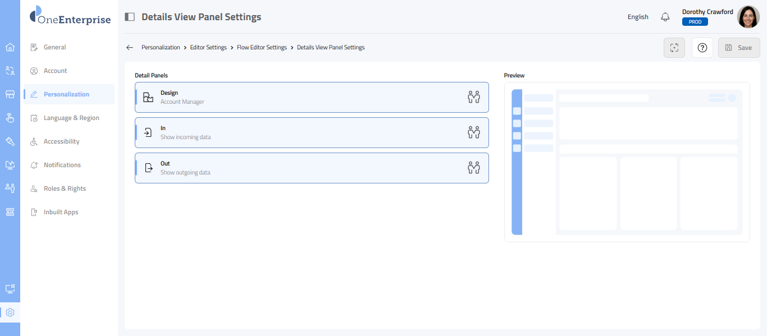Open the Roles & Rights menu item
This screenshot has height=336, width=767.
[x=65, y=188]
